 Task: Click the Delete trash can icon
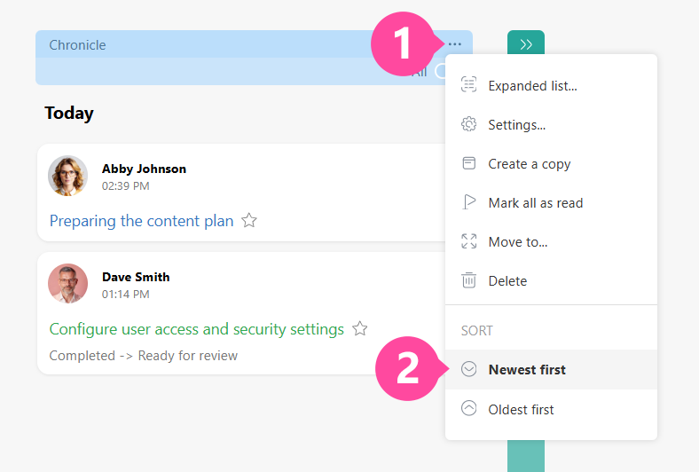point(469,280)
